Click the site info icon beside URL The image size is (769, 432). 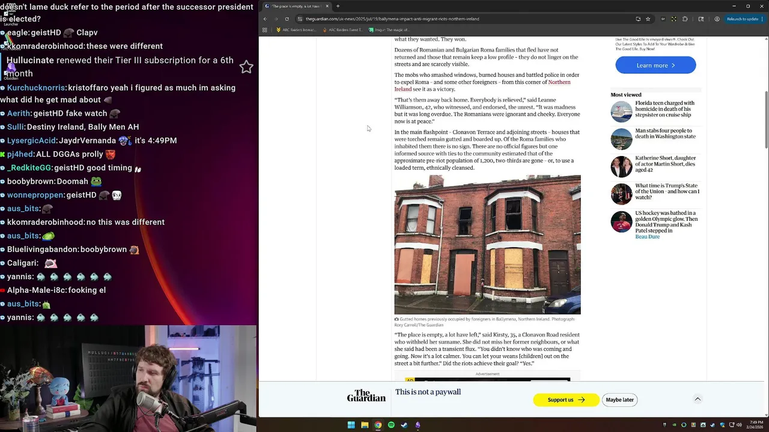300,19
